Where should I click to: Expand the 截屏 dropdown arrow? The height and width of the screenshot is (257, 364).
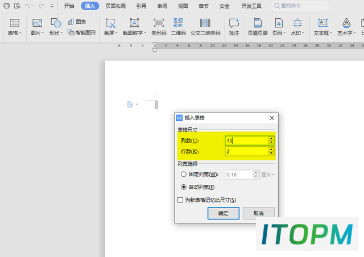coord(116,33)
